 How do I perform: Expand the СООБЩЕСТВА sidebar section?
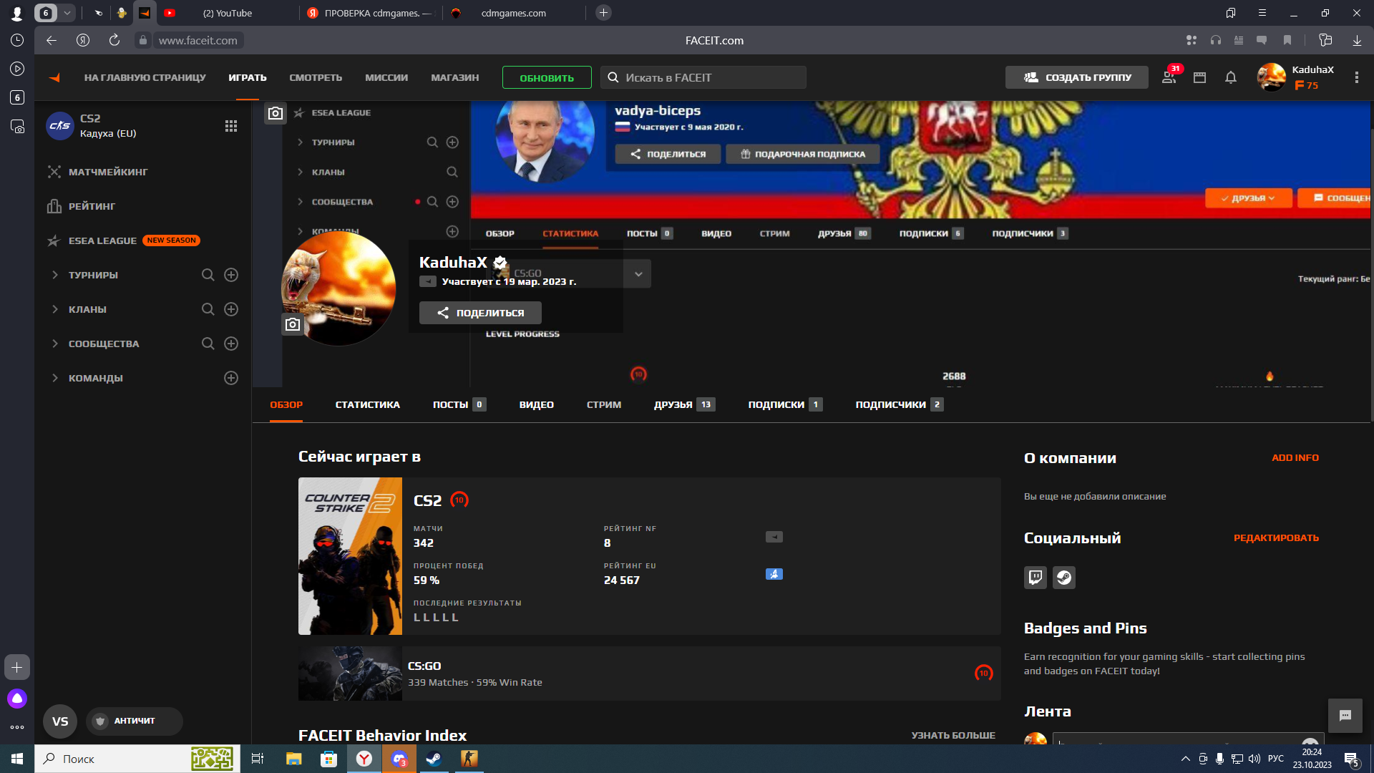tap(55, 344)
